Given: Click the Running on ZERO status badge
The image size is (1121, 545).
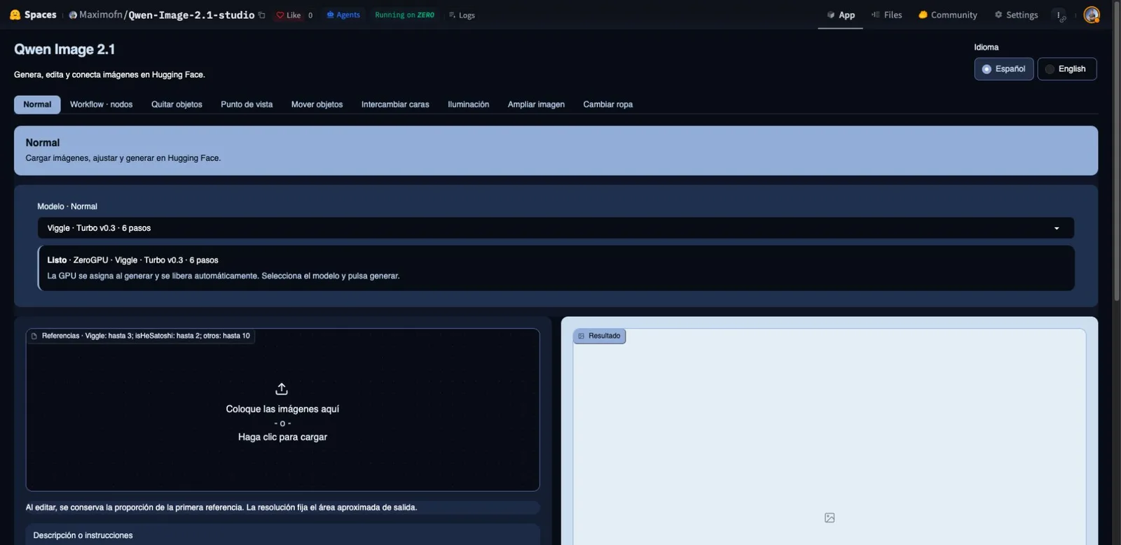Looking at the screenshot, I should click(x=404, y=15).
